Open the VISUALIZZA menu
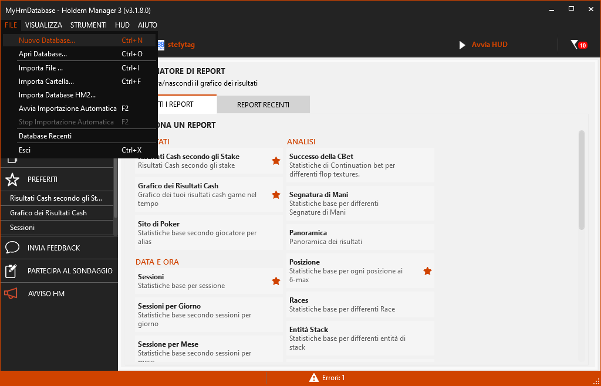 [43, 25]
